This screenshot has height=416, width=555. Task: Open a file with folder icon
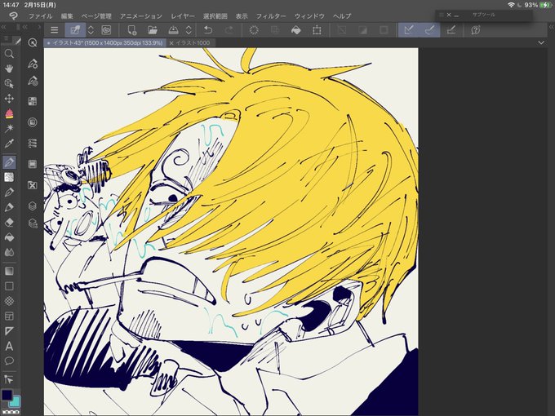coord(153,30)
